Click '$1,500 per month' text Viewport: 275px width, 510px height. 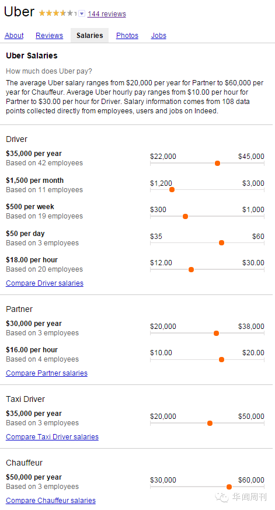pos(35,181)
